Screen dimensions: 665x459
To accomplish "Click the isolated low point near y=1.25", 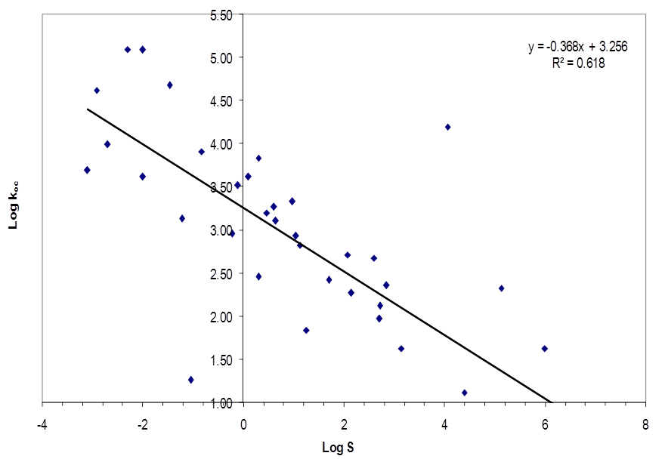I will pyautogui.click(x=190, y=380).
